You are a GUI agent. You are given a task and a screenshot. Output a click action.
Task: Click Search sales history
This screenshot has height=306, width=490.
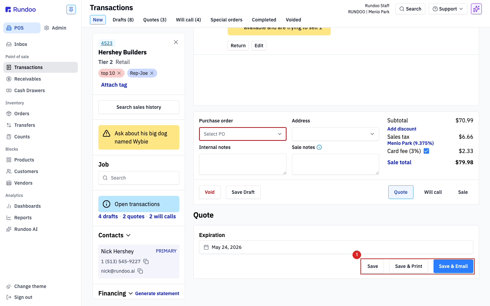[139, 107]
